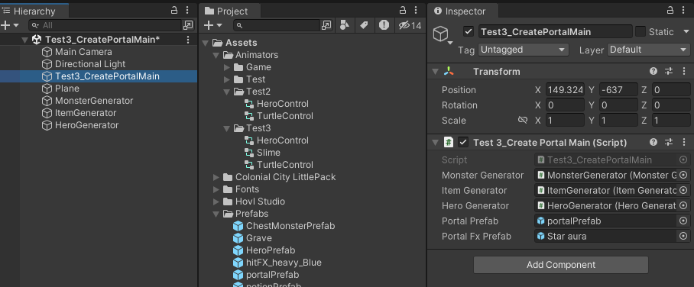Open Hierarchy panel options menu

pos(188,10)
